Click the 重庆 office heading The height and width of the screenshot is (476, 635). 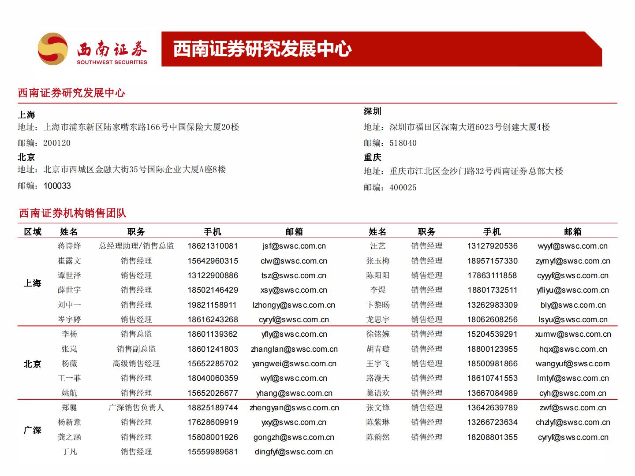373,157
